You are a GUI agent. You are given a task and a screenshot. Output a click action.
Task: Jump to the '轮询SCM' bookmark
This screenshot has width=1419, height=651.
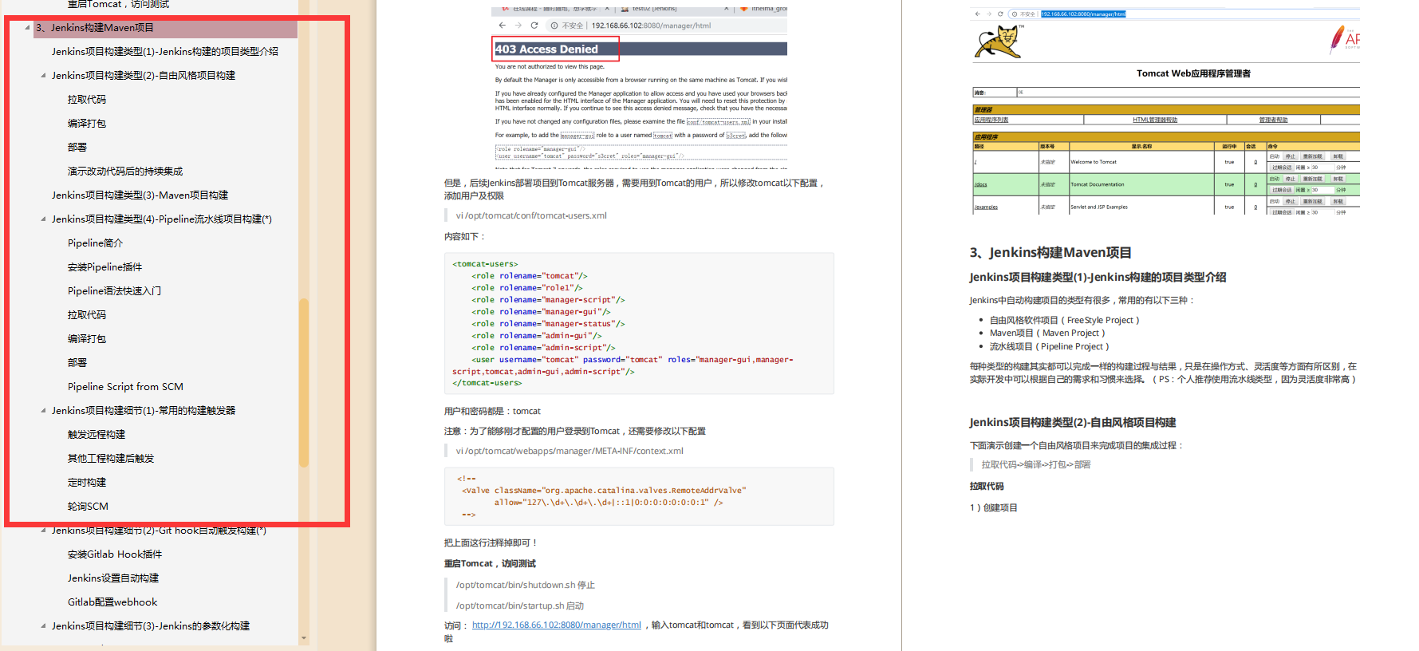coord(88,506)
